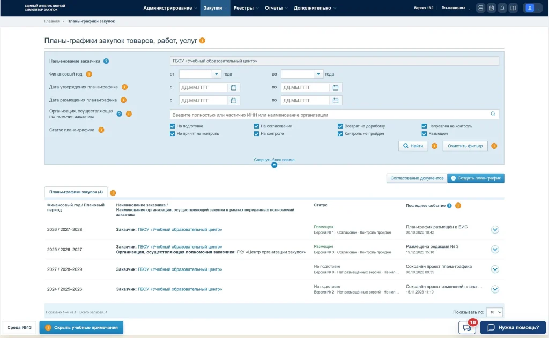Open the Дополнительно menu

point(315,8)
